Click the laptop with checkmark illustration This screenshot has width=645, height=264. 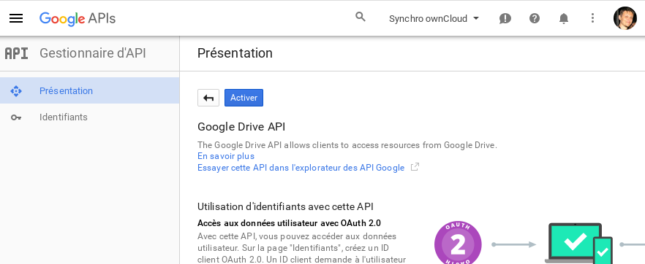pyautogui.click(x=578, y=243)
